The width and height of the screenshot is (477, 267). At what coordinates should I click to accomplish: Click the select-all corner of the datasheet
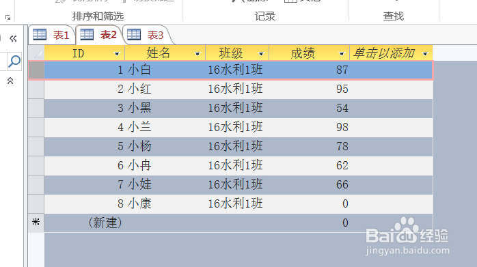point(36,53)
